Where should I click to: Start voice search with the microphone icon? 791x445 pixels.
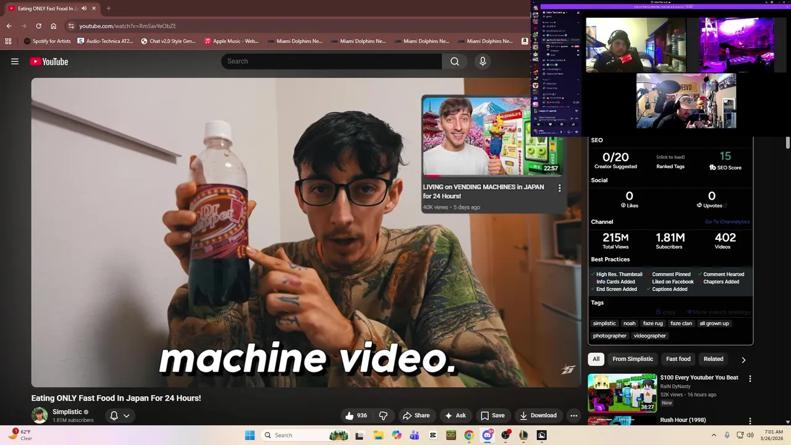(483, 61)
